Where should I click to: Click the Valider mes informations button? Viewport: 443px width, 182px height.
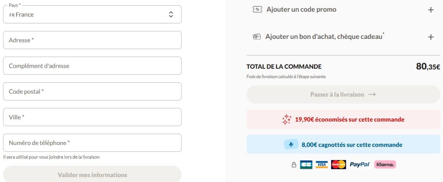click(x=92, y=174)
